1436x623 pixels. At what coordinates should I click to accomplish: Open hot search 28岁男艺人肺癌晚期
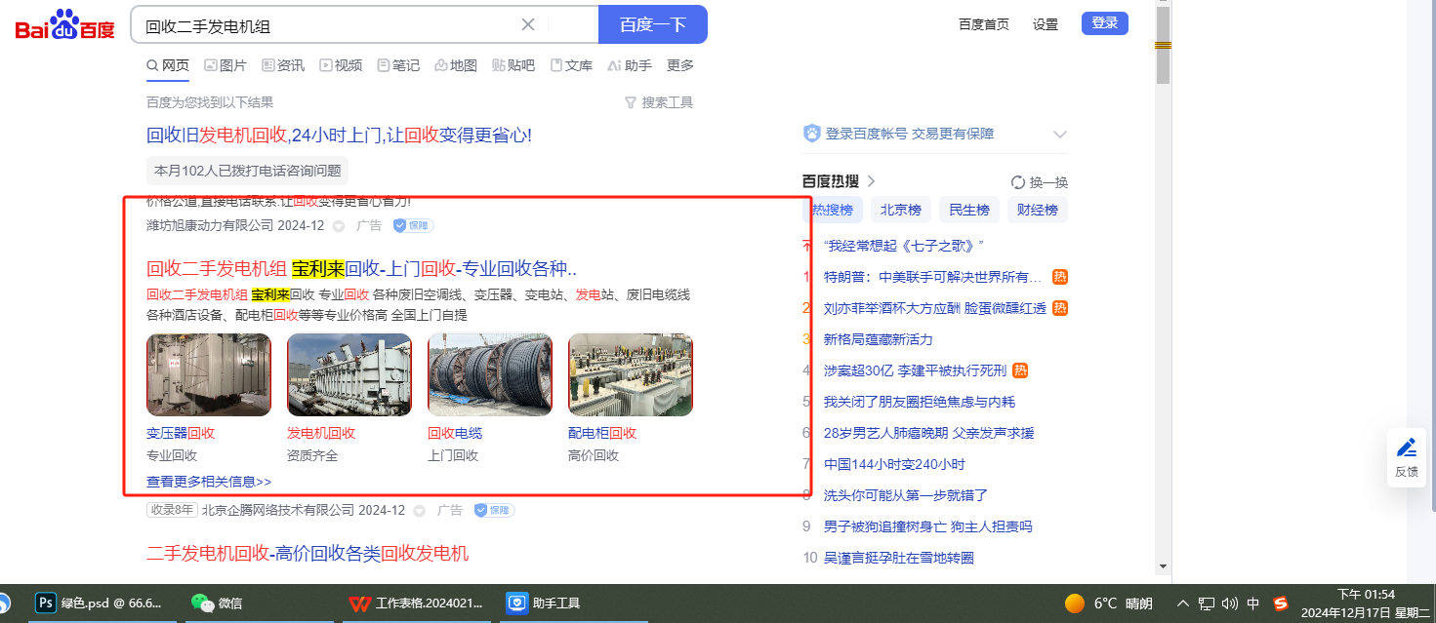(x=928, y=433)
